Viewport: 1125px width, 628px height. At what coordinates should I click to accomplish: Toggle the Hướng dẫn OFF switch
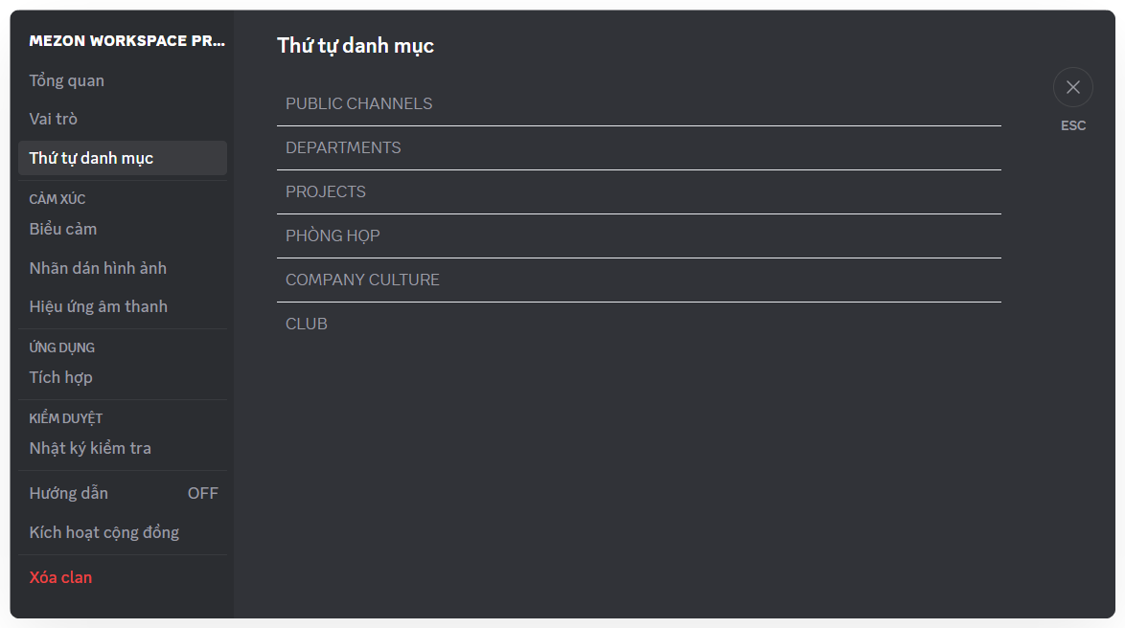click(202, 493)
